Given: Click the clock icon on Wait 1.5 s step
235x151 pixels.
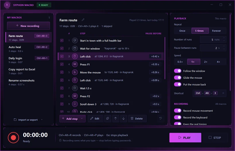Looking at the screenshot, I should tap(75, 88).
